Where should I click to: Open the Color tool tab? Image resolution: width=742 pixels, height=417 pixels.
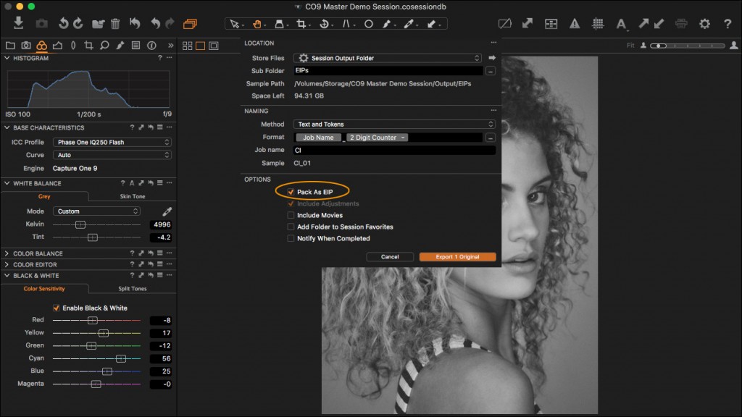[x=43, y=45]
